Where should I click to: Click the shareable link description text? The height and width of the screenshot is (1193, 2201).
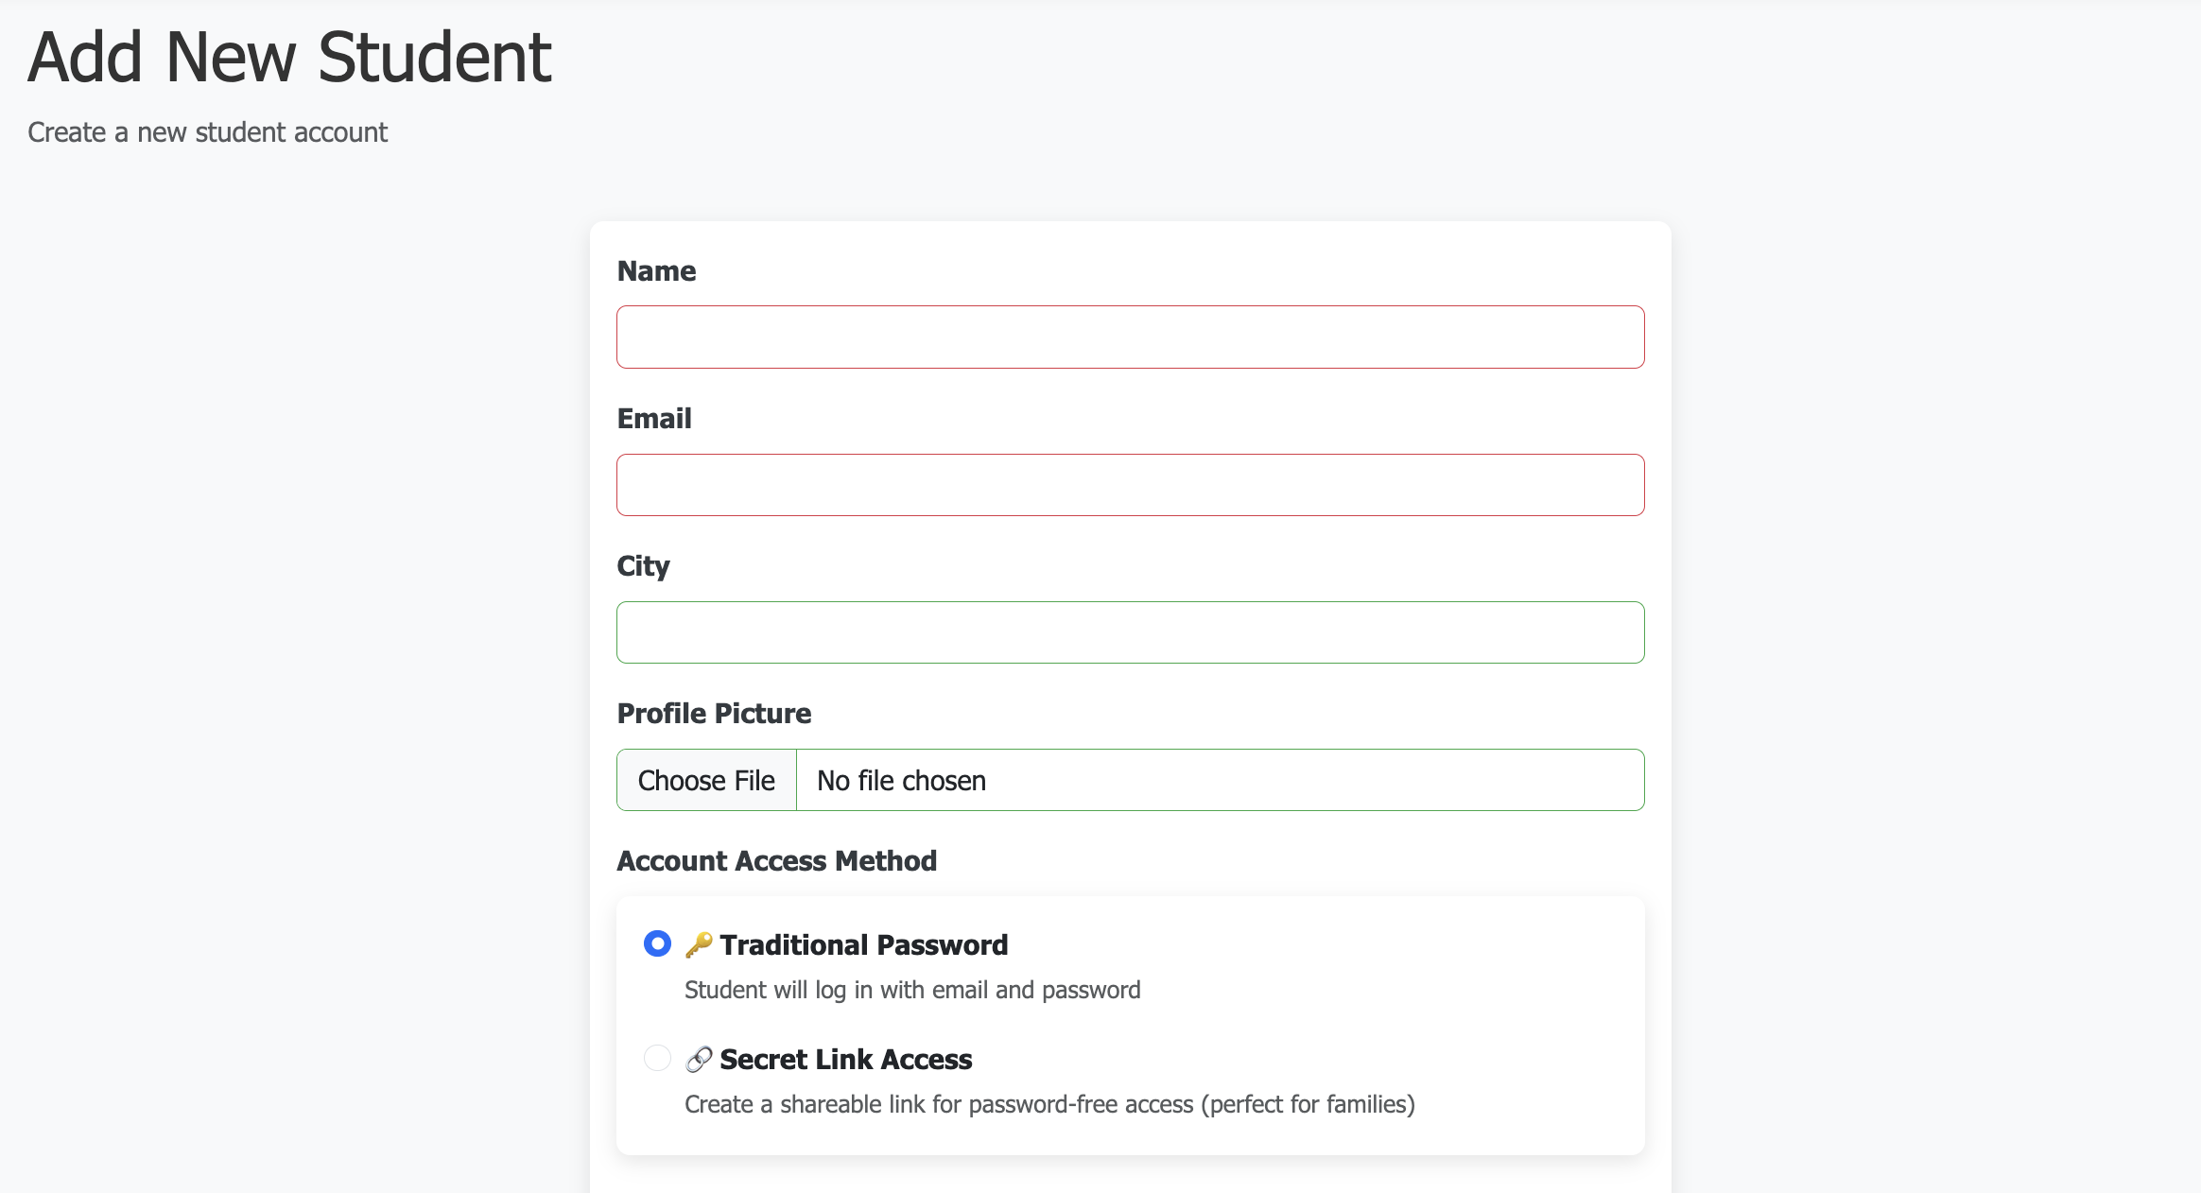point(1049,1104)
